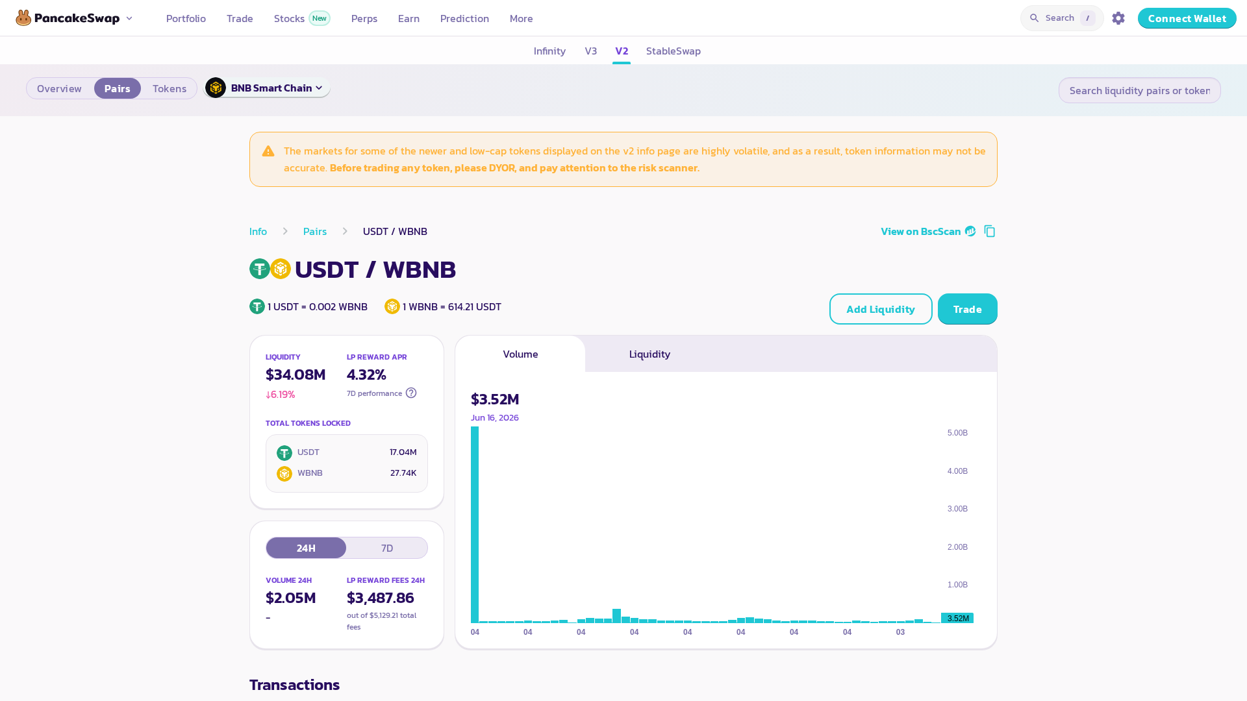1247x701 pixels.
Task: Click the Jun 16, 2026 chart date
Action: pyautogui.click(x=495, y=417)
